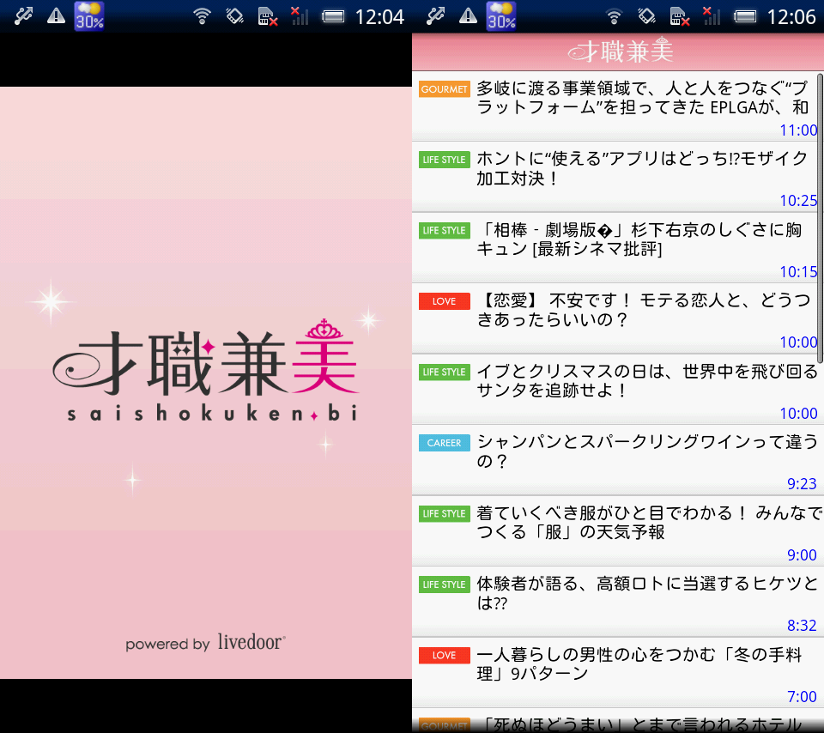The image size is (824, 733).
Task: Tap the LIFE STYLE tag on the 高額ロト article
Action: tap(444, 585)
